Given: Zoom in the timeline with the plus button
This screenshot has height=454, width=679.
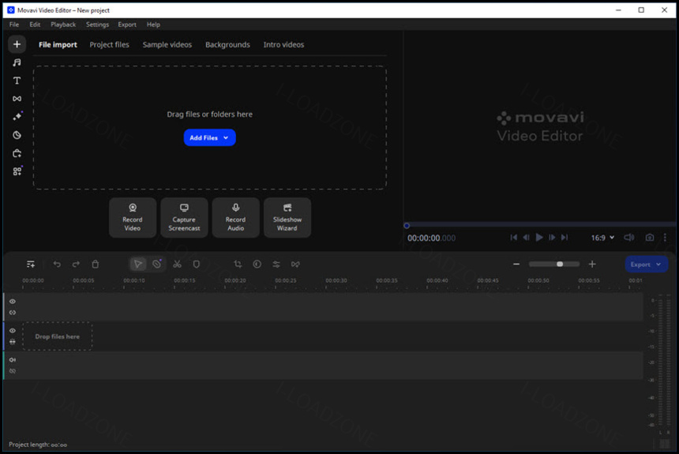Looking at the screenshot, I should 592,264.
